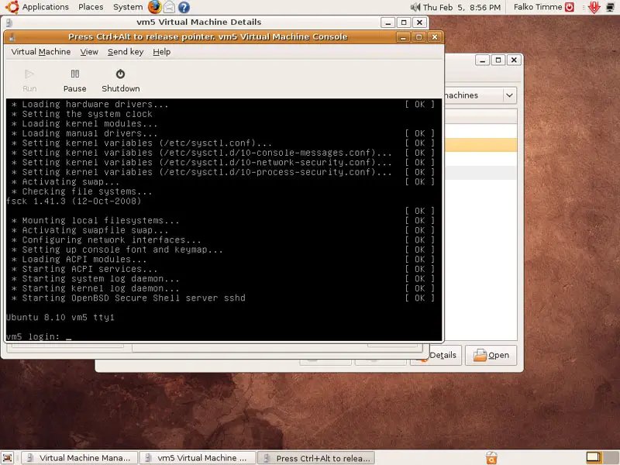Click the clock showing Thu Feb 5, 8:56 PM
620x465 pixels.
[461, 7]
